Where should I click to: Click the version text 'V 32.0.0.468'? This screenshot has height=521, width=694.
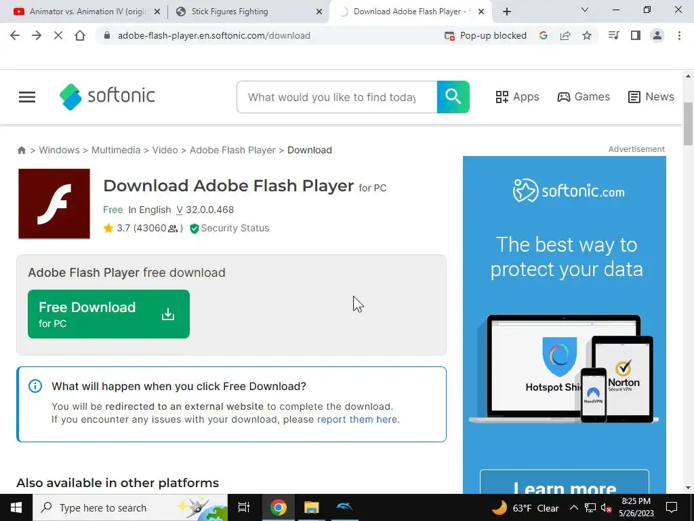pyautogui.click(x=205, y=210)
